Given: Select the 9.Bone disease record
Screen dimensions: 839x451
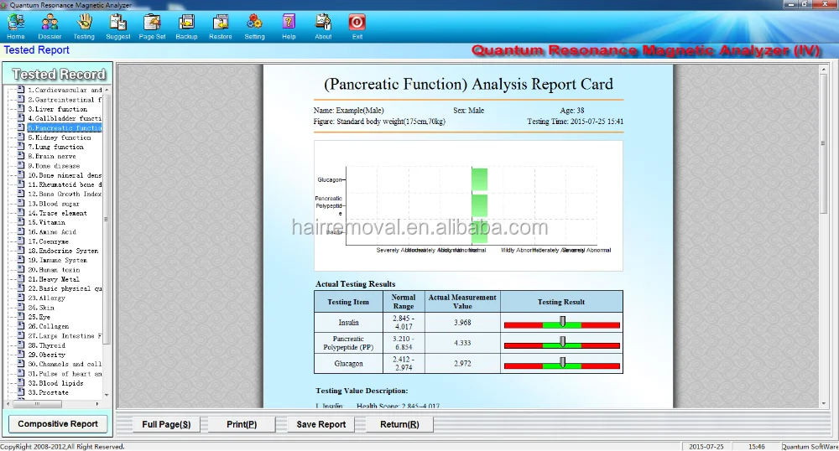Looking at the screenshot, I should tap(54, 166).
